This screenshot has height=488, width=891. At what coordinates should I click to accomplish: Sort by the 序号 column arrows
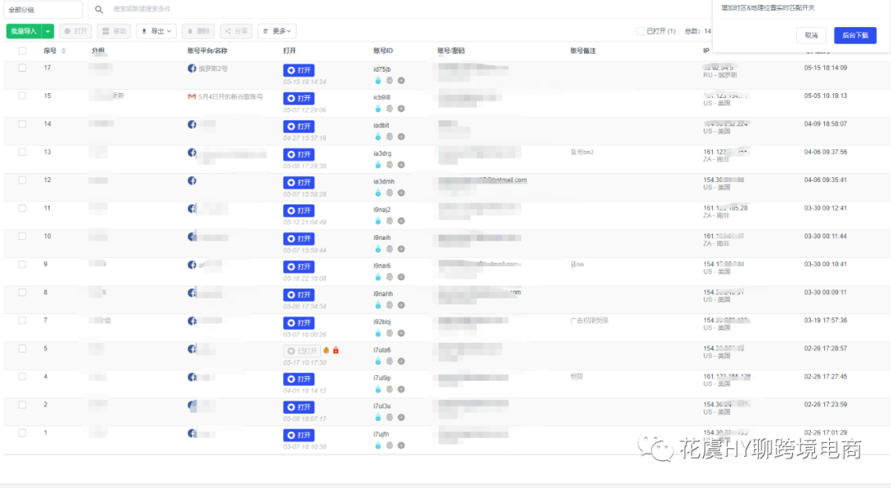pos(64,50)
